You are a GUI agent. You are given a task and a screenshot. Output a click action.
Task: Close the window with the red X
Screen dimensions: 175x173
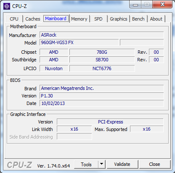click(x=162, y=5)
